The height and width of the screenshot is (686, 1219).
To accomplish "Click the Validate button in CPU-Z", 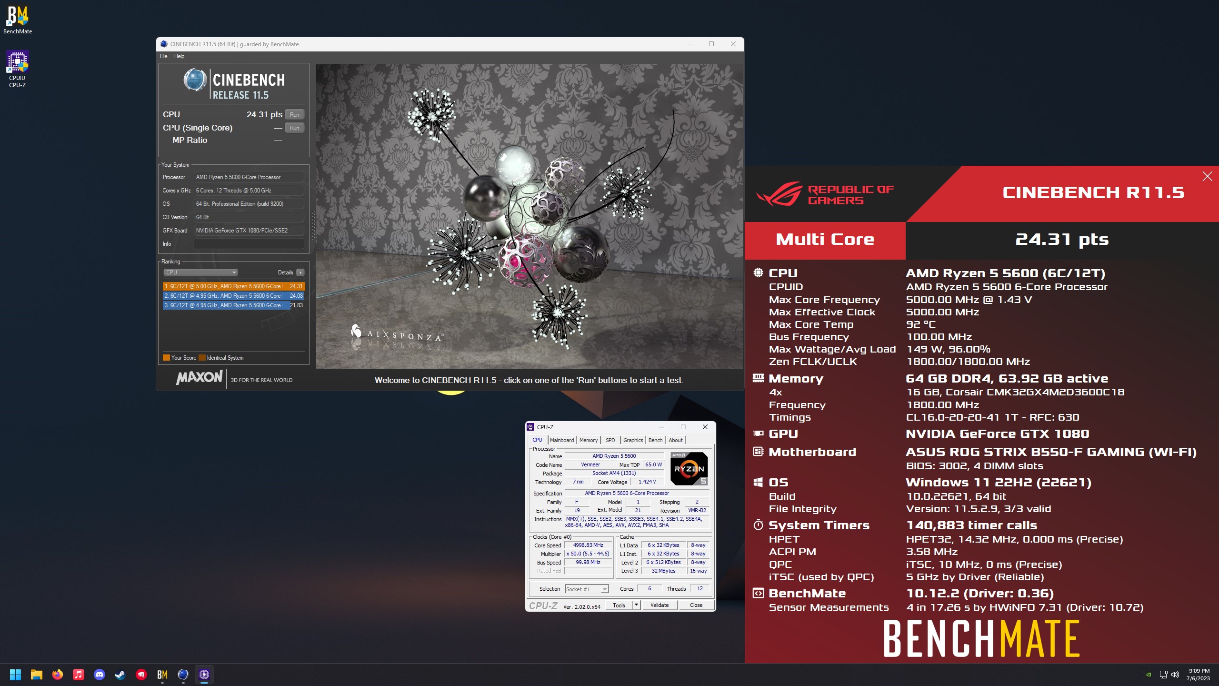I will point(659,605).
